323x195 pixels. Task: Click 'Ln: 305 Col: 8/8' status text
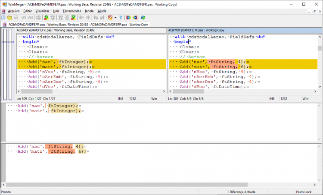[x=186, y=99]
